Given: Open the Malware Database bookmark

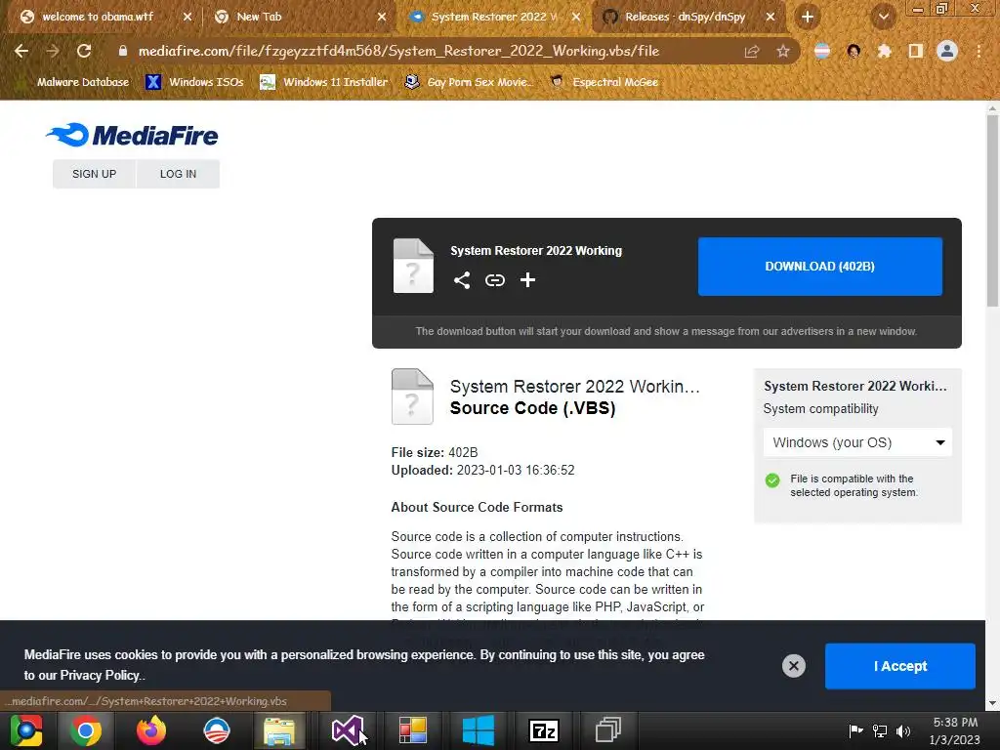Looking at the screenshot, I should tap(73, 82).
